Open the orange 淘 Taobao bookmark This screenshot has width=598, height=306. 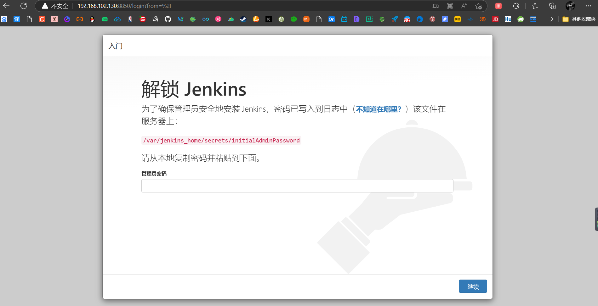483,19
